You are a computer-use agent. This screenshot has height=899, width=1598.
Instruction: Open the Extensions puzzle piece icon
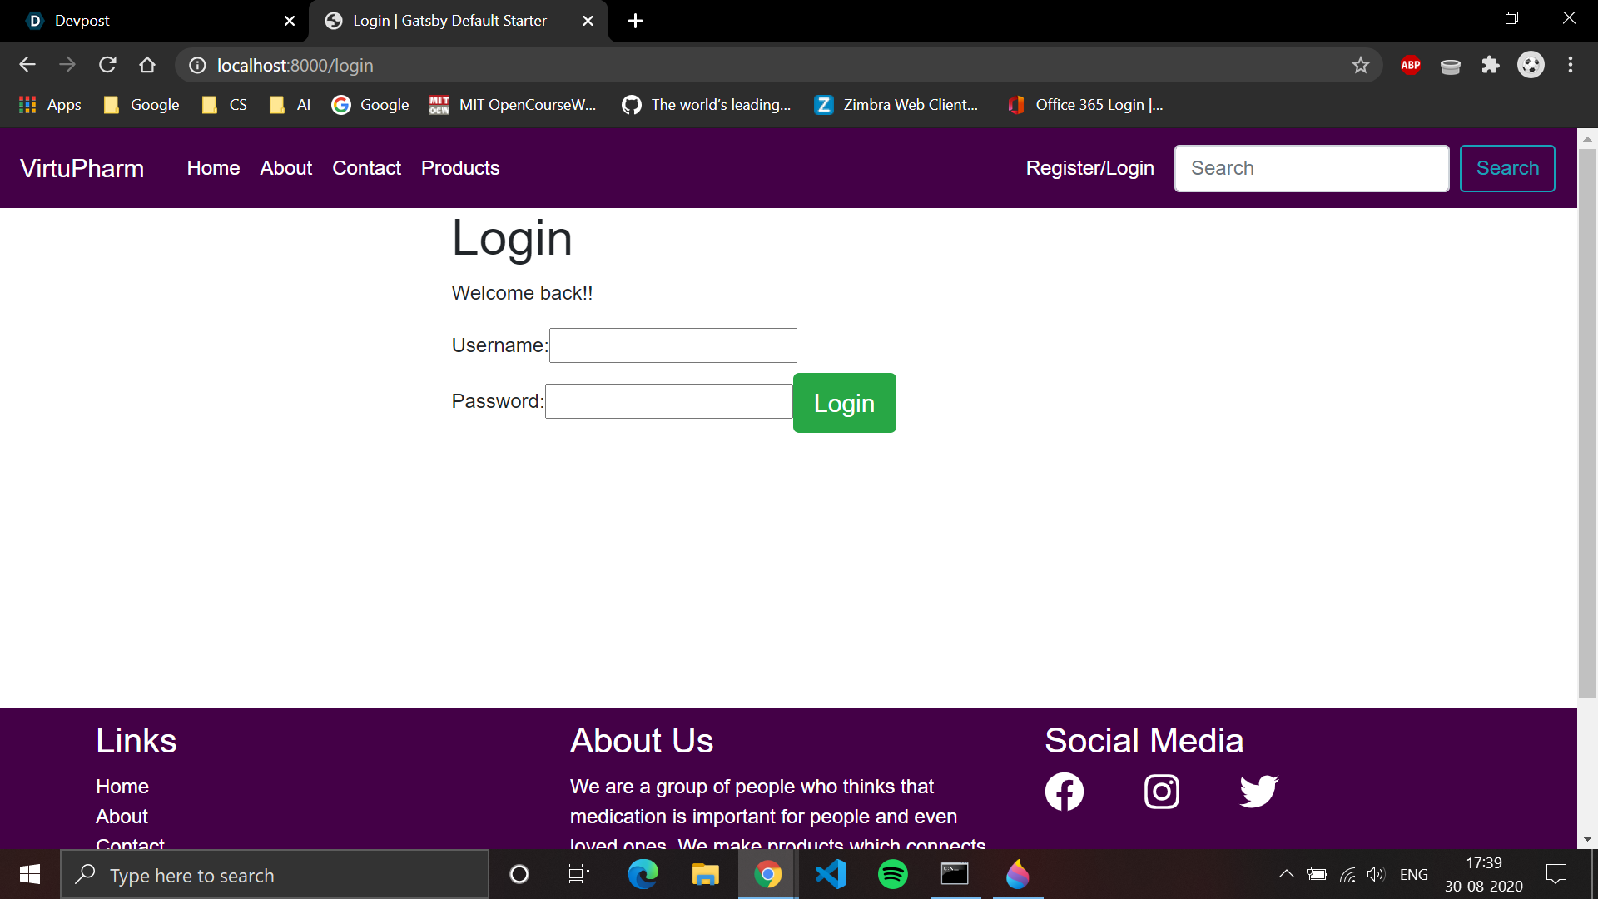point(1491,65)
